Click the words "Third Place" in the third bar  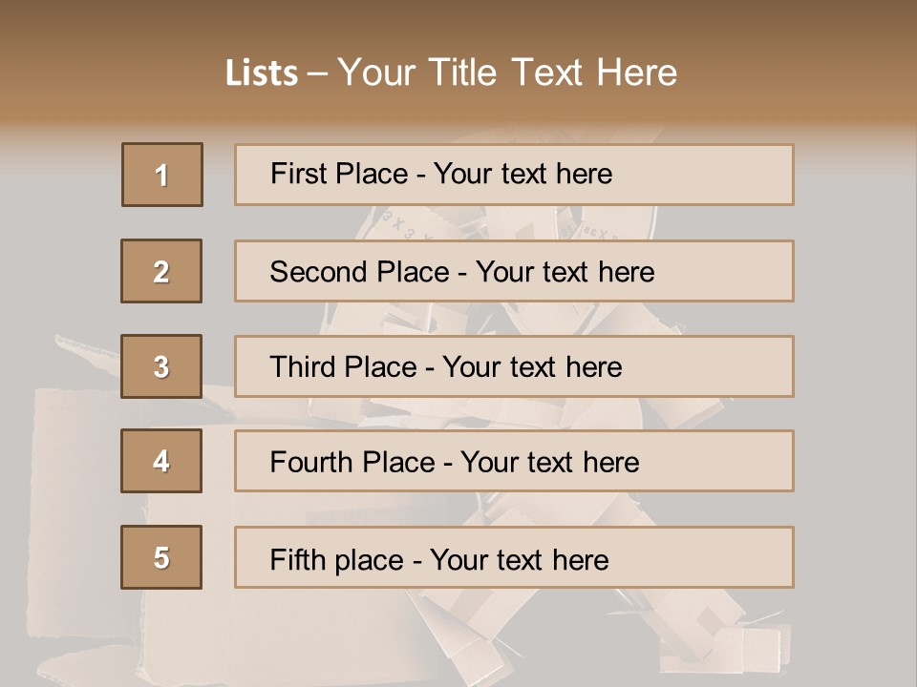tap(343, 366)
